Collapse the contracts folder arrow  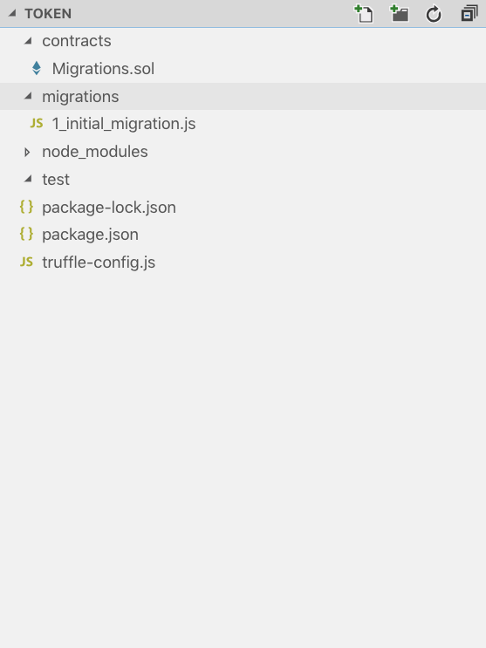[28, 40]
